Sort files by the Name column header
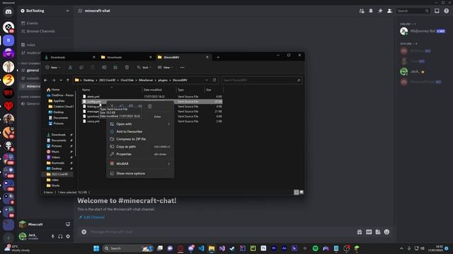 tap(111, 90)
